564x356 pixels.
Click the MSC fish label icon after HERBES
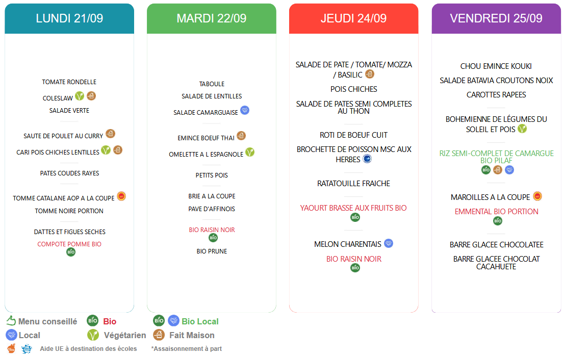[367, 159]
